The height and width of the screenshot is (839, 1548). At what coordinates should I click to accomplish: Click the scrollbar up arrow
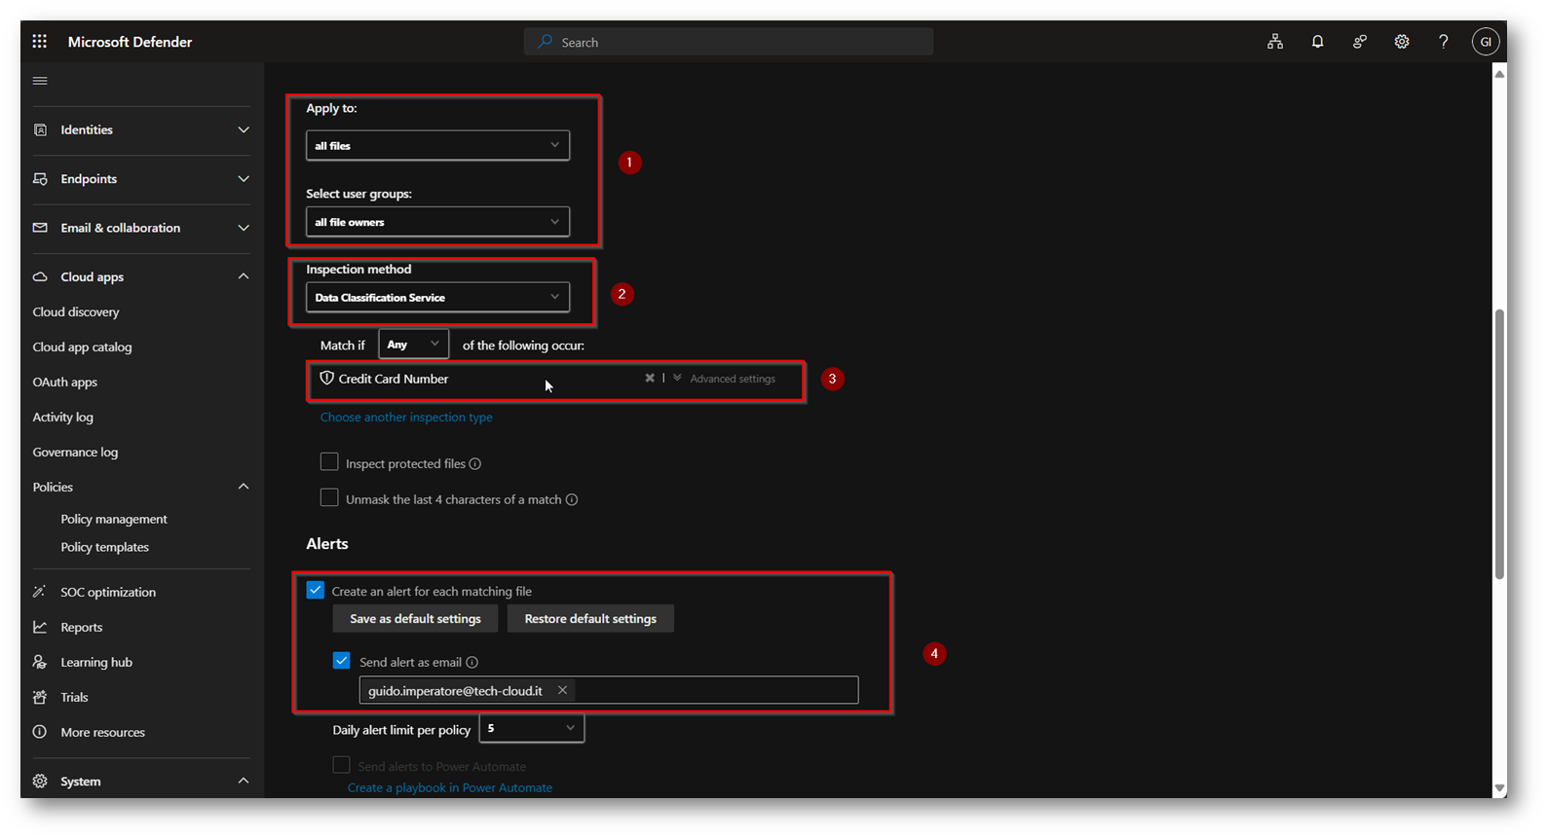[1499, 74]
